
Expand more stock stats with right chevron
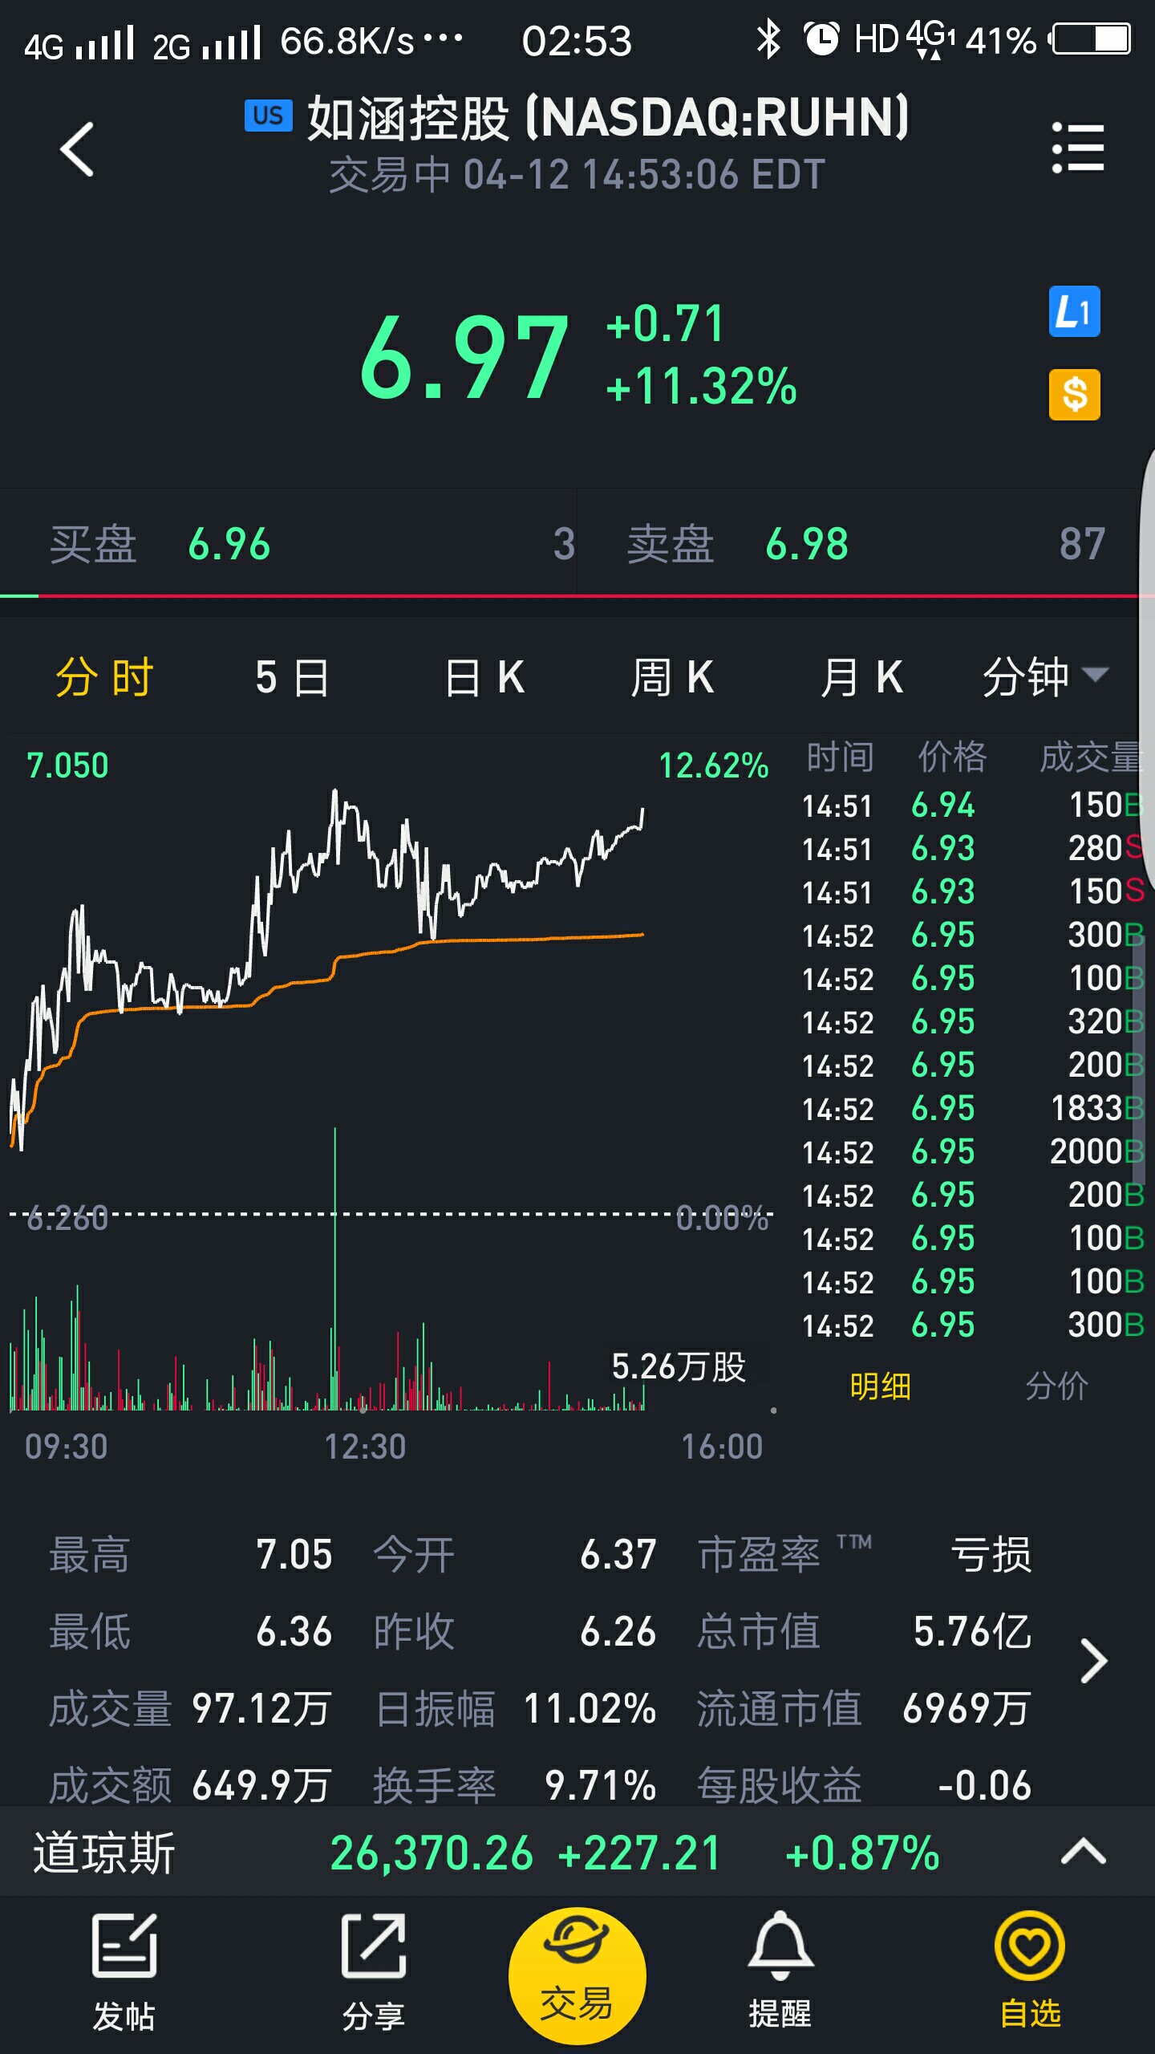pyautogui.click(x=1093, y=1660)
